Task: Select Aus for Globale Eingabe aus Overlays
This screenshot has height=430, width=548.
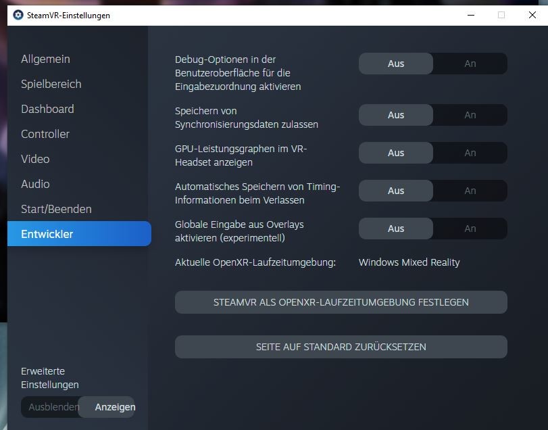Action: point(396,229)
